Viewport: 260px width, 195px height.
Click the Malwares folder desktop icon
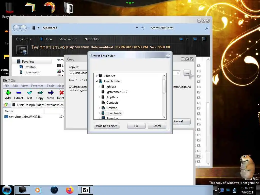coord(68,8)
